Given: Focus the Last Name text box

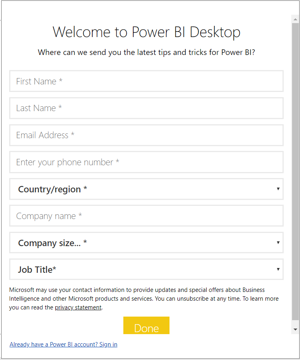Looking at the screenshot, I should click(146, 108).
